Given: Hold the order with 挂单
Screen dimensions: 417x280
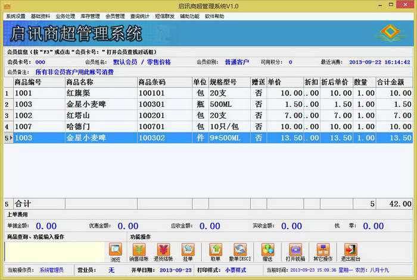Looking at the screenshot, I should coord(188,251).
